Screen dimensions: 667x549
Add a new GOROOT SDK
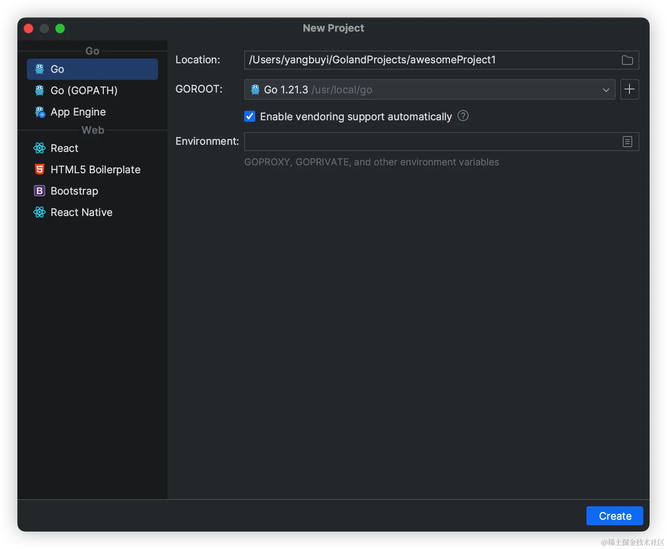point(629,89)
